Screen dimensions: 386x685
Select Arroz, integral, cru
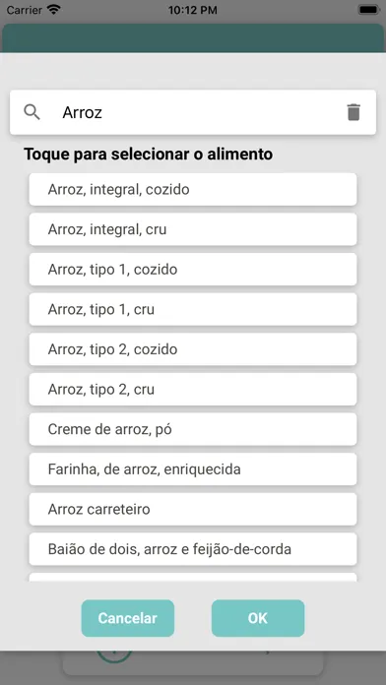tap(193, 229)
